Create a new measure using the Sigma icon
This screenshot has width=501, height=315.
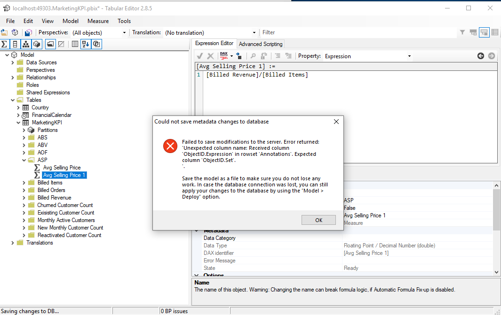coord(4,44)
